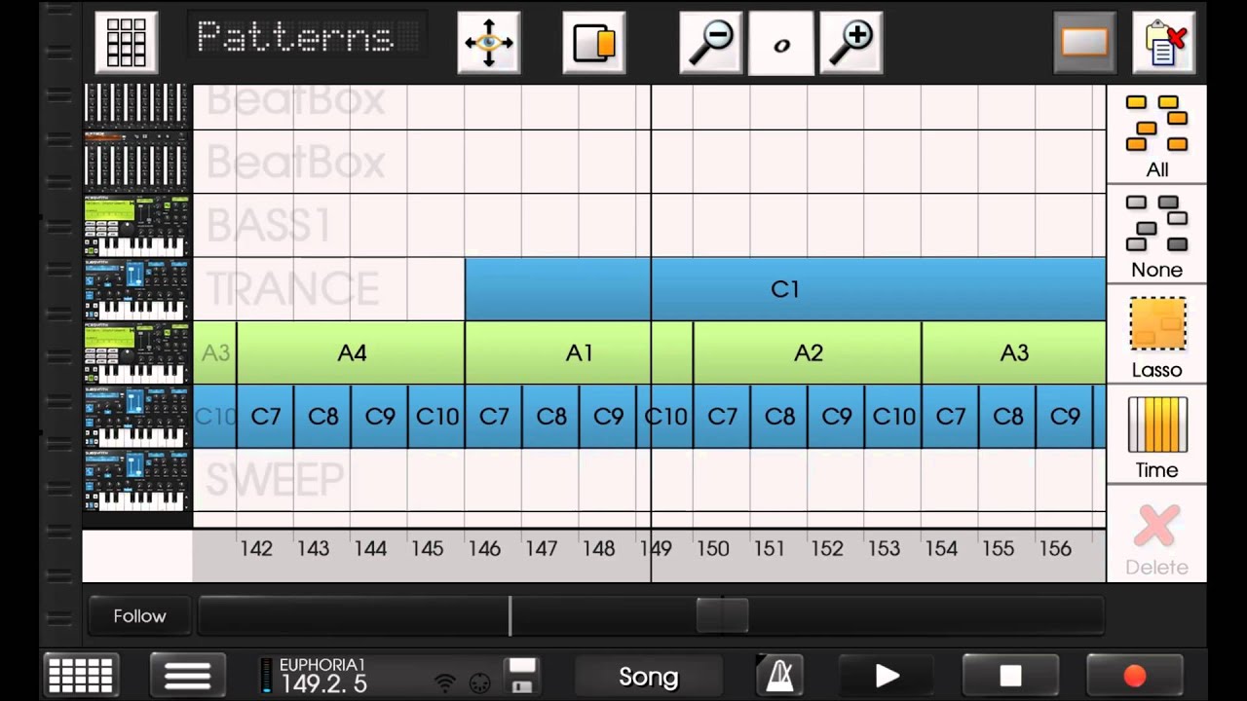Activate the Lasso selection tool

coord(1156,335)
